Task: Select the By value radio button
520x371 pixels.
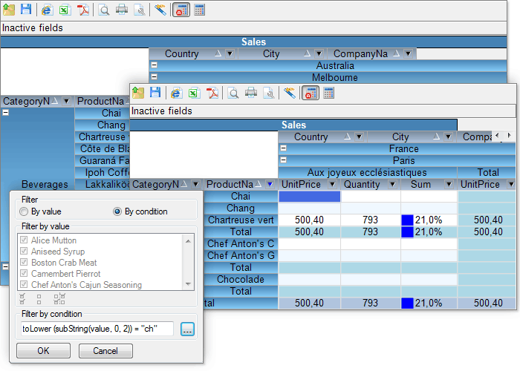Action: point(24,211)
